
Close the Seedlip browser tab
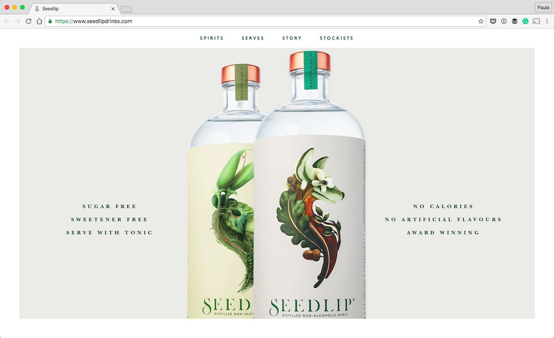pyautogui.click(x=113, y=9)
